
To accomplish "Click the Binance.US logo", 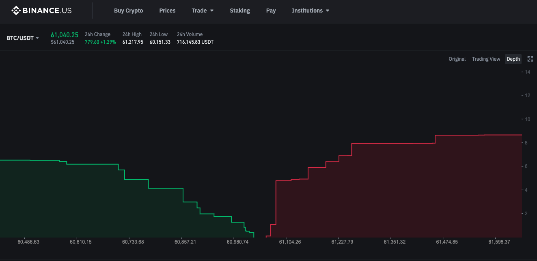I will point(41,11).
